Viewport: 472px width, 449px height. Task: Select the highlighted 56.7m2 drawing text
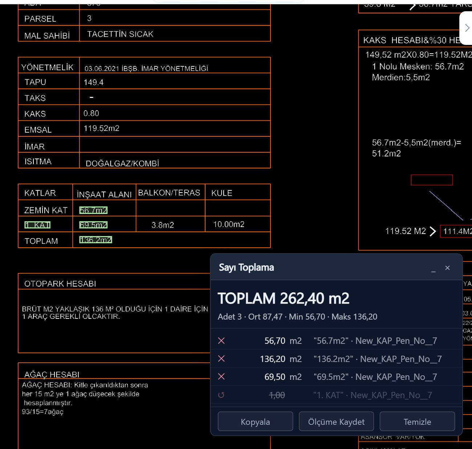[x=93, y=210]
